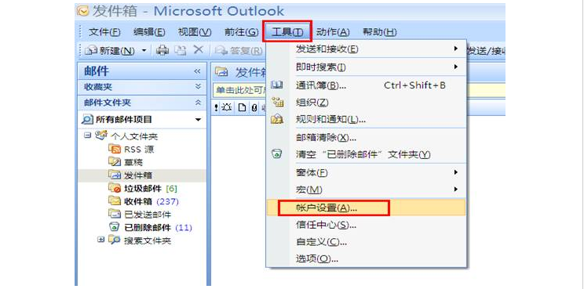Screen dimensions: 584x289
Task: Sort by item type page column header
Action: (243, 108)
